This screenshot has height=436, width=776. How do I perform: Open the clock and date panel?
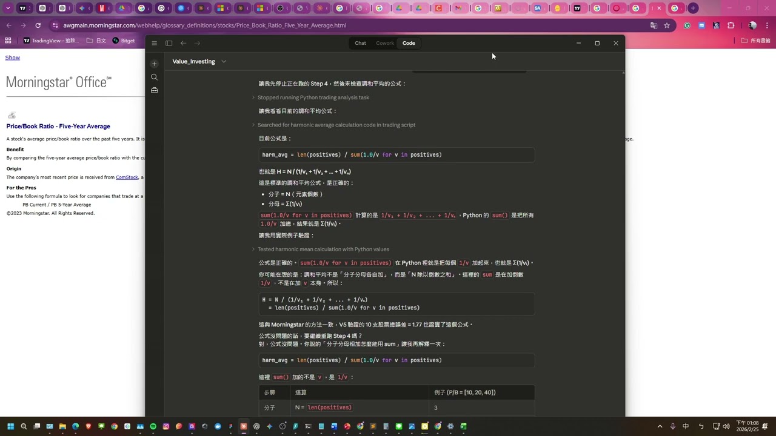[x=748, y=426]
